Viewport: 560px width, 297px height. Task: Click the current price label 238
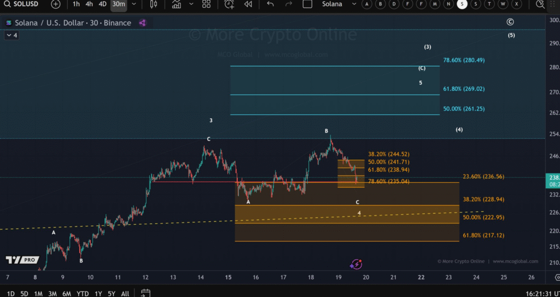(553, 180)
